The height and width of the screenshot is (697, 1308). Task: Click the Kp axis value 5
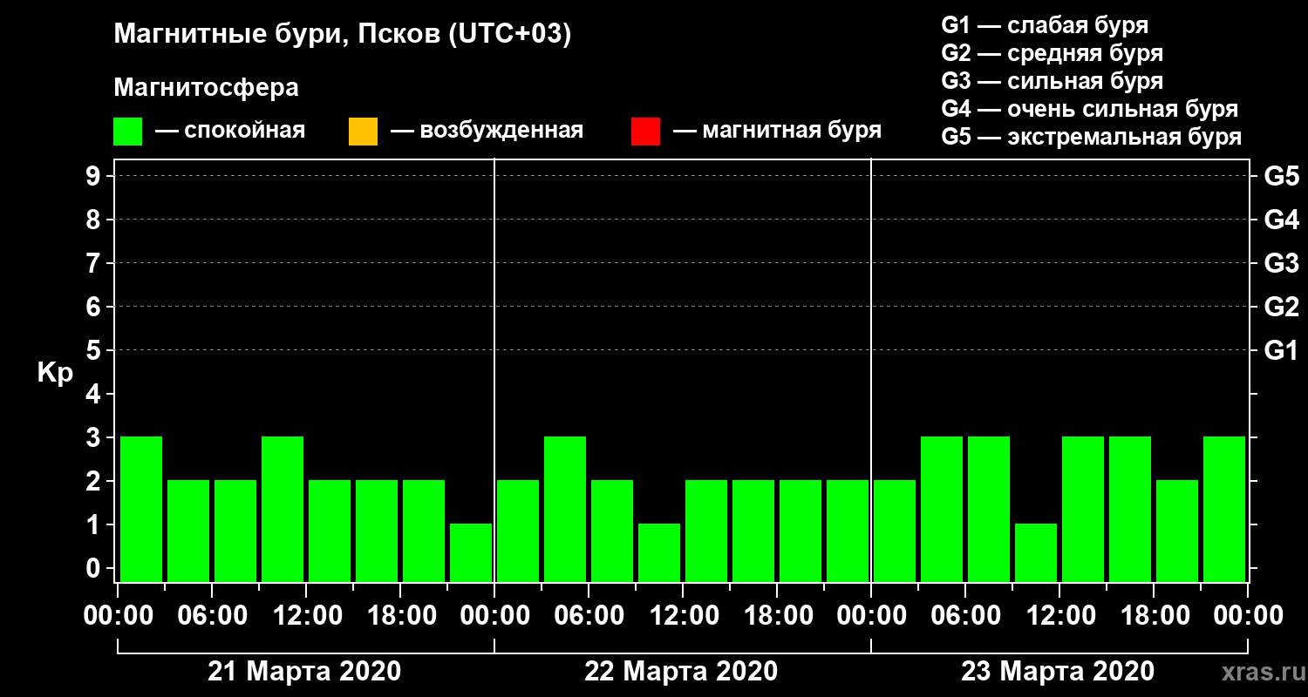(95, 350)
